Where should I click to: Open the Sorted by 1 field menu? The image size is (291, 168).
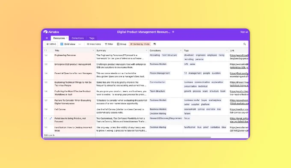[x=140, y=44]
